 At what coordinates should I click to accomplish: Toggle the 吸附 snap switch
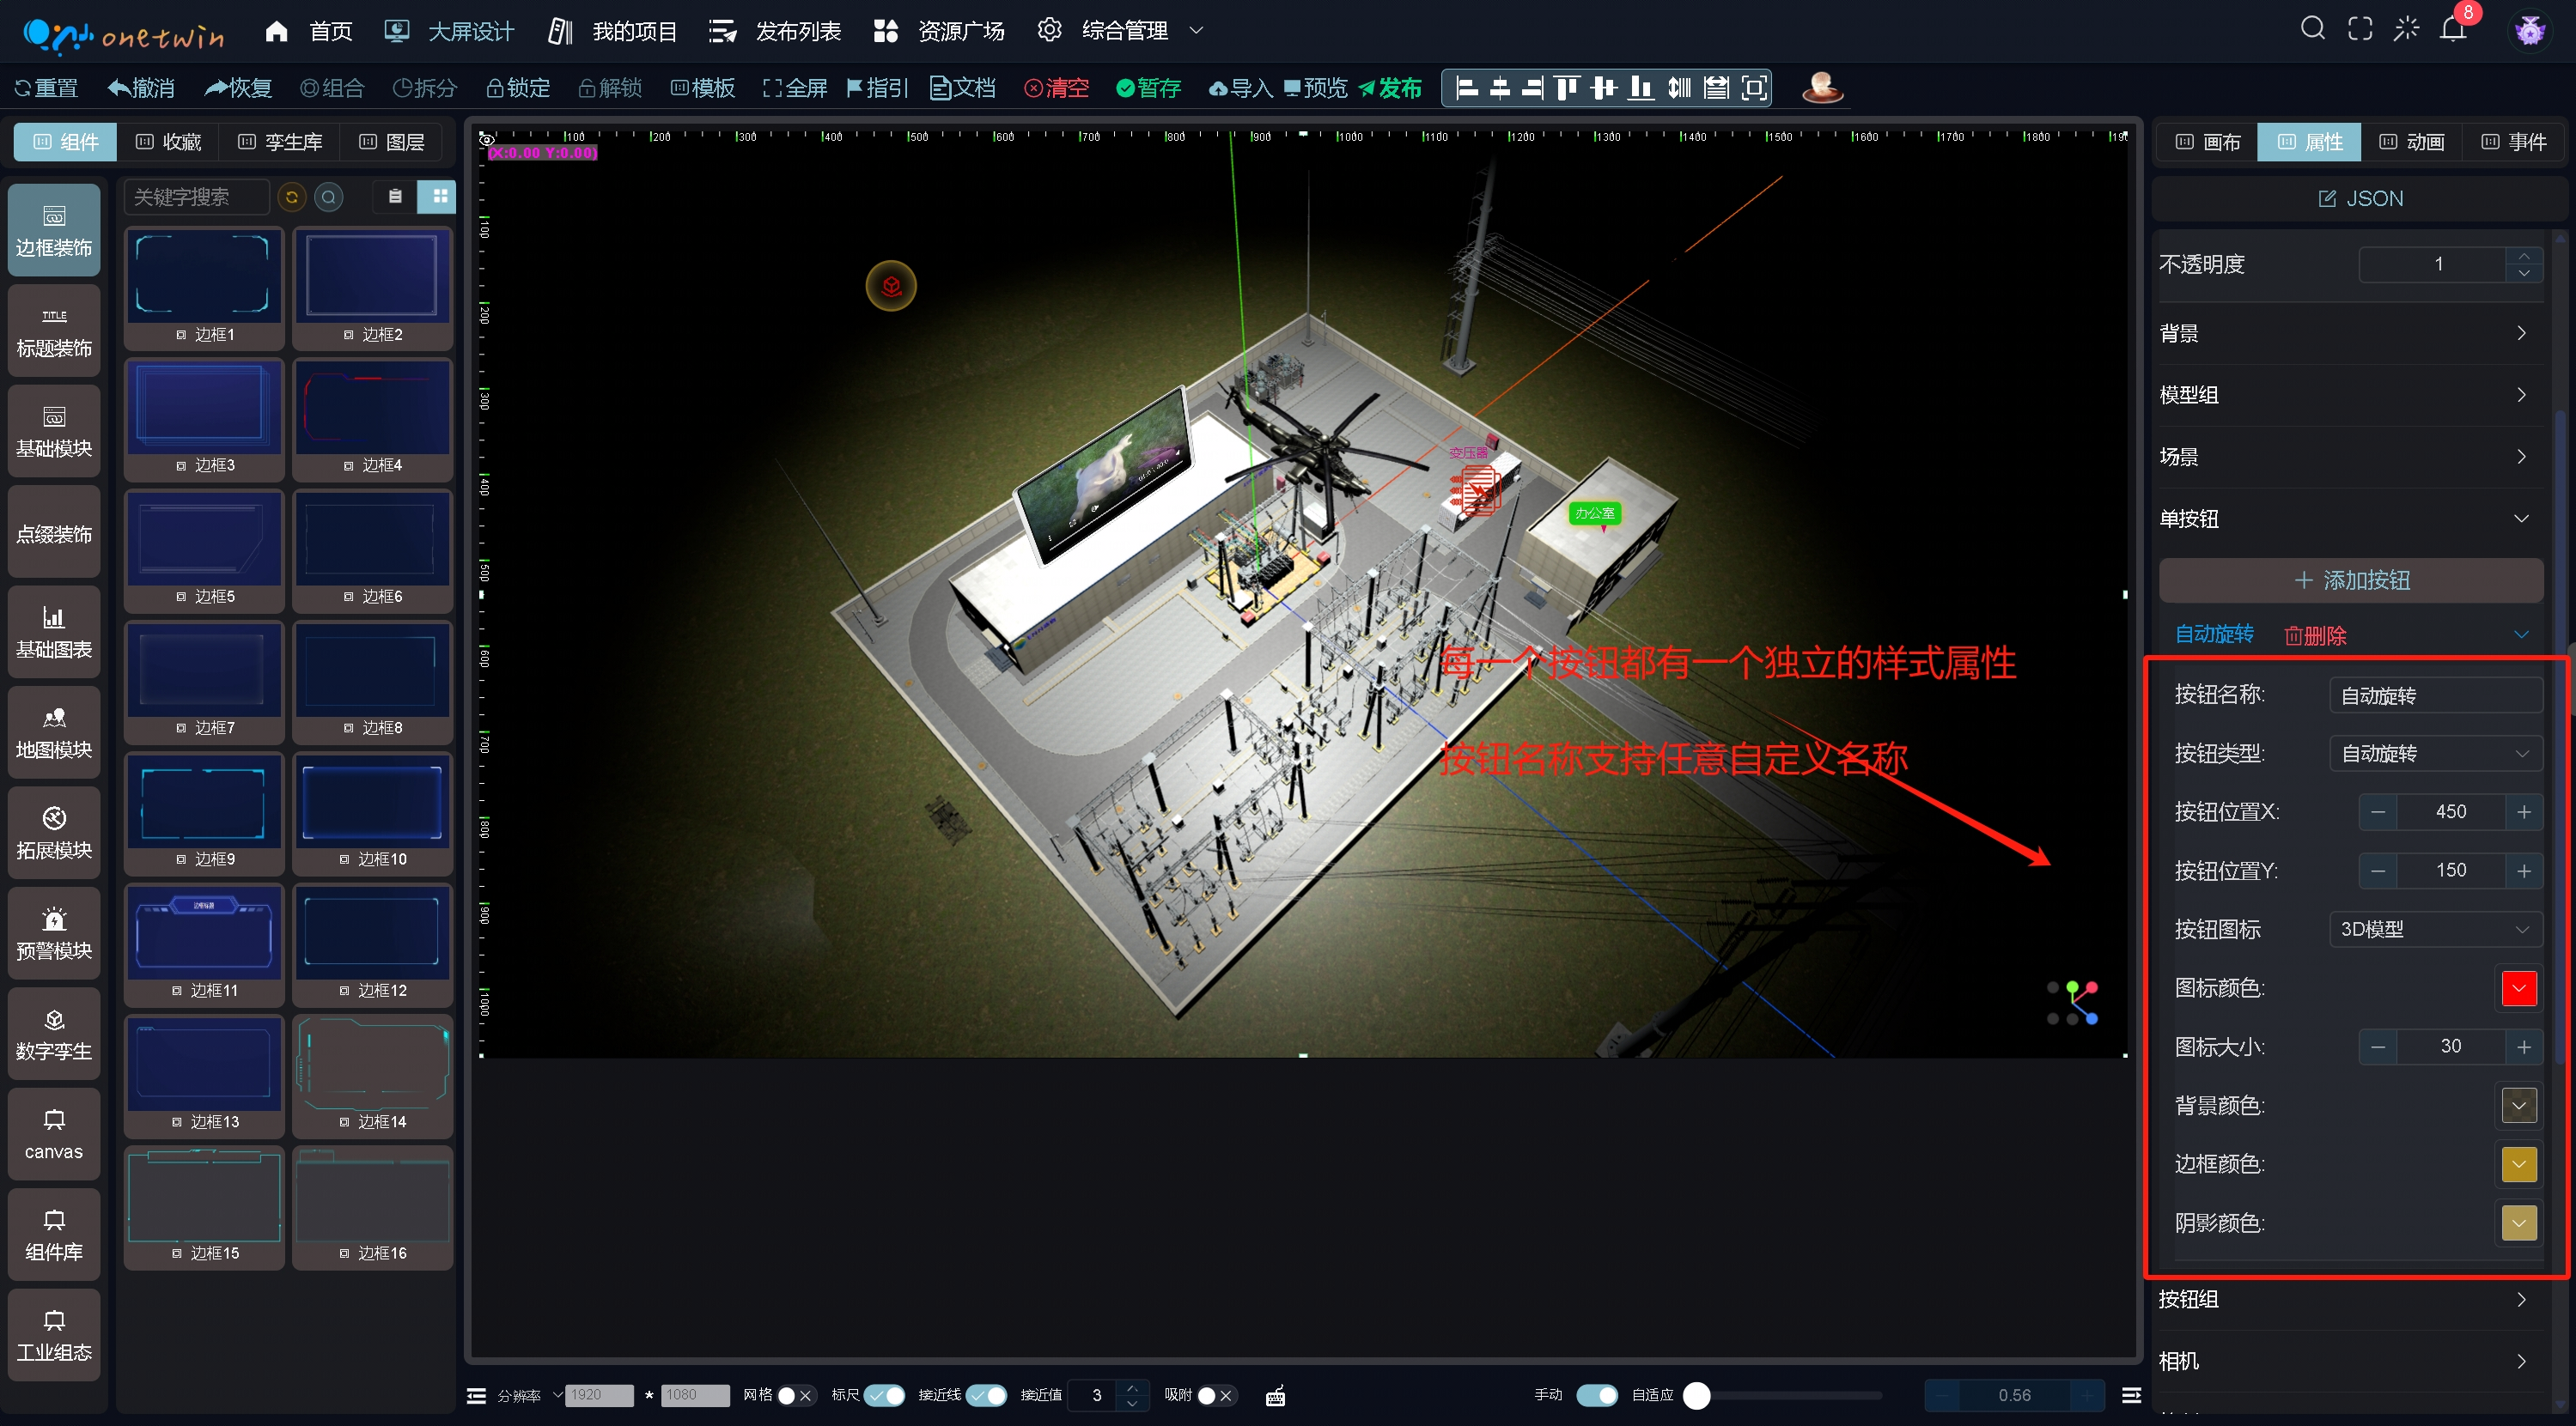(1215, 1396)
